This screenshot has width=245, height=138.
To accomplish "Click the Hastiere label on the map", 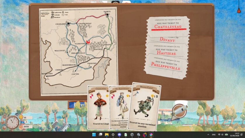I will click(x=98, y=49).
